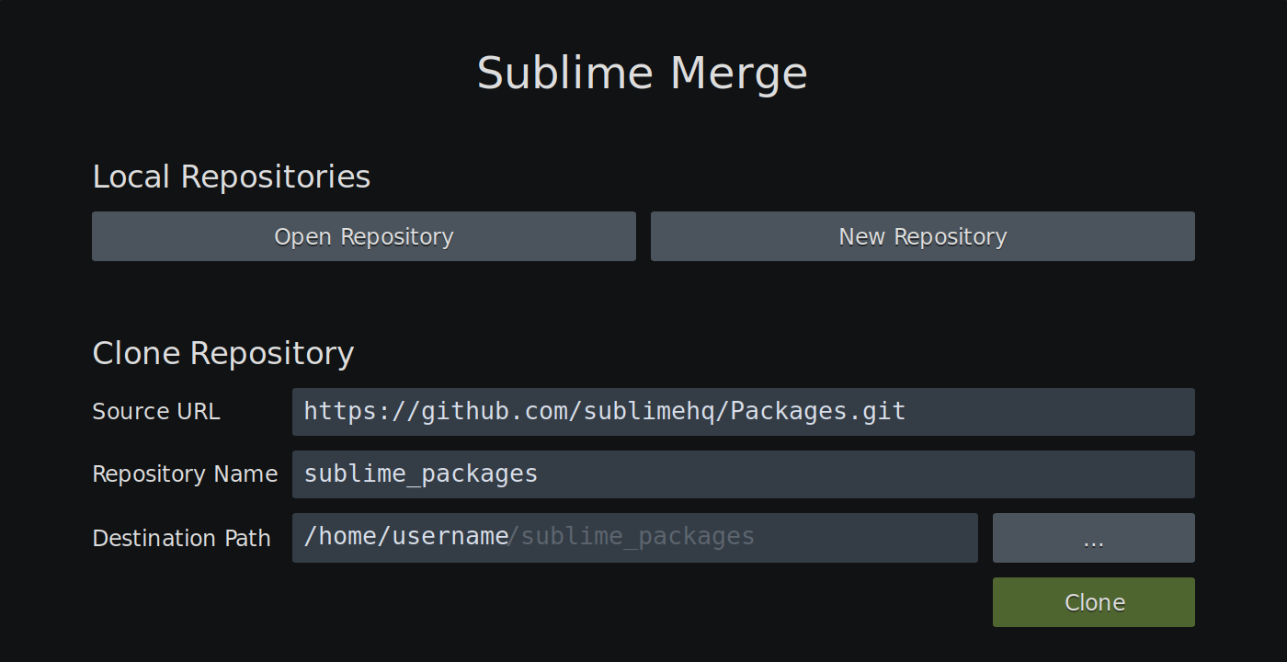
Task: Click the "Destination Path" label
Action: (x=181, y=538)
